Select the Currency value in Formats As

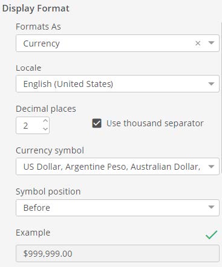(42, 43)
